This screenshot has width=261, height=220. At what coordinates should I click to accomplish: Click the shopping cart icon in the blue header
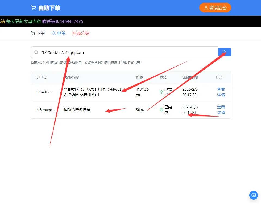coord(33,8)
